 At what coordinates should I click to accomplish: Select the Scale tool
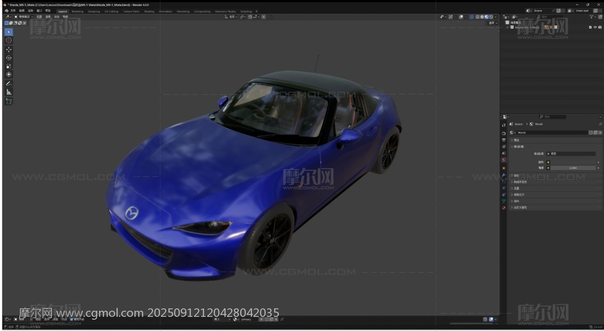tap(9, 66)
